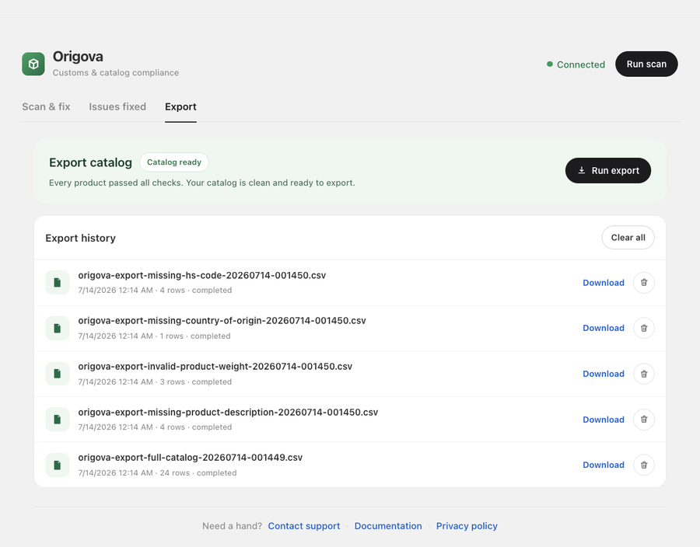Download the invalid-product-weight CSV
Viewport: 700px width, 547px height.
[604, 374]
